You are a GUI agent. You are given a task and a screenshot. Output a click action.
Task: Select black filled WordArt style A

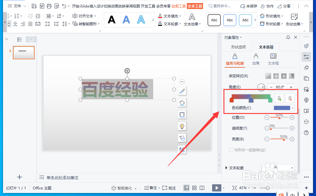pos(111,20)
